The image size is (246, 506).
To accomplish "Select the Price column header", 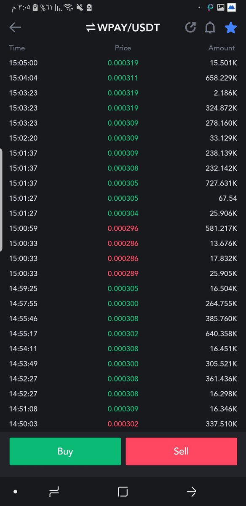I will (123, 48).
